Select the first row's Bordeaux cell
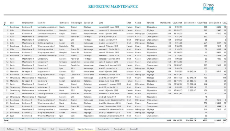 click(x=14, y=27)
